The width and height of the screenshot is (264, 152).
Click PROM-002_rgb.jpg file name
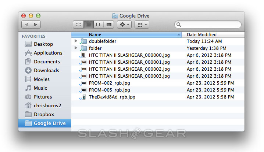[x=110, y=83]
